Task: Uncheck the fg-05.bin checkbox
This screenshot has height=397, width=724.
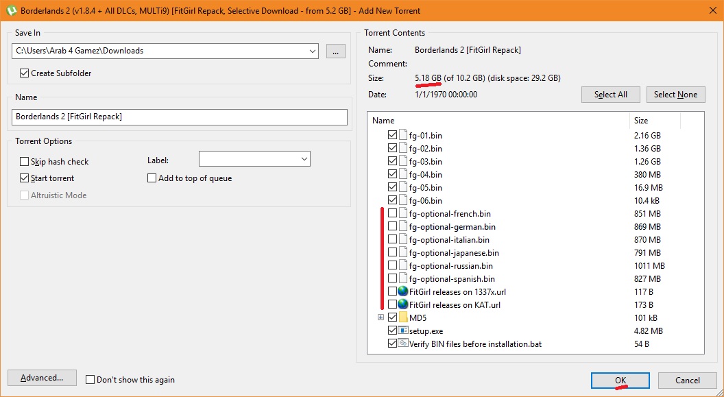Action: (392, 187)
